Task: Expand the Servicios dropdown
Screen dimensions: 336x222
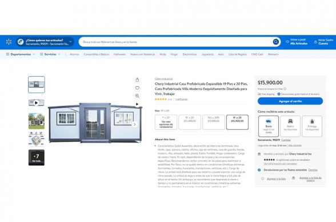Action: 50,54
